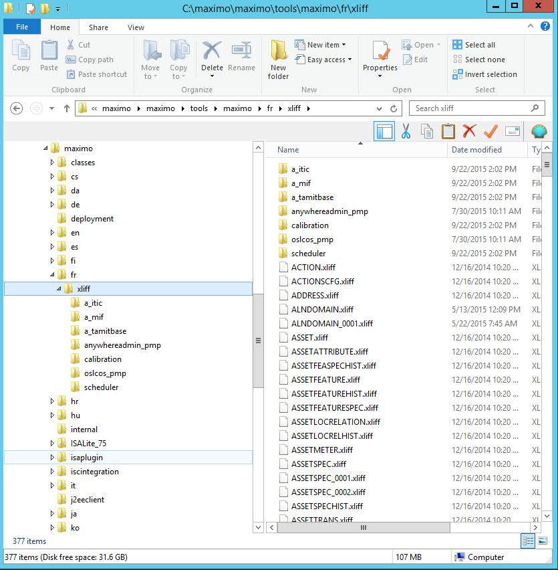Click the rename box toolbar icon
Screen dimensions: 558x570
point(513,131)
